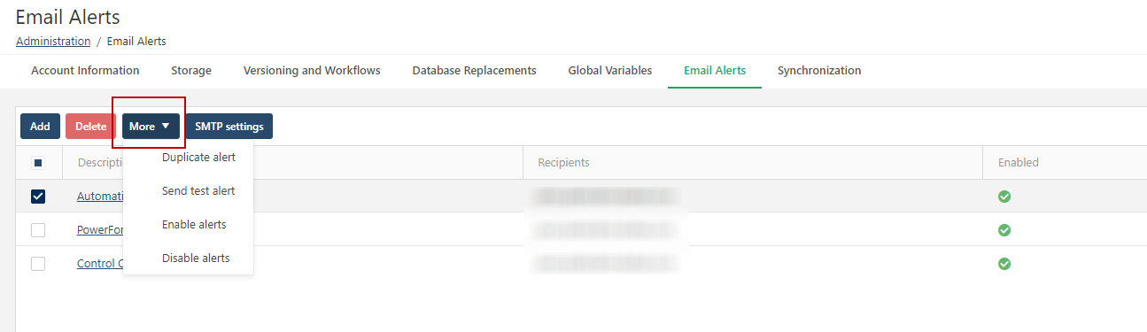Screen dimensions: 1147x332
Task: Choose Duplicate alert from menu
Action: click(198, 158)
